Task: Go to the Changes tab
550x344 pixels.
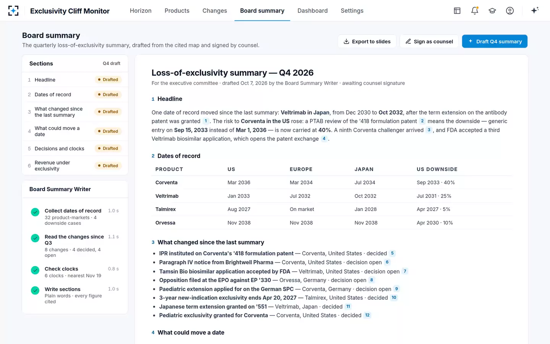Action: (x=215, y=11)
